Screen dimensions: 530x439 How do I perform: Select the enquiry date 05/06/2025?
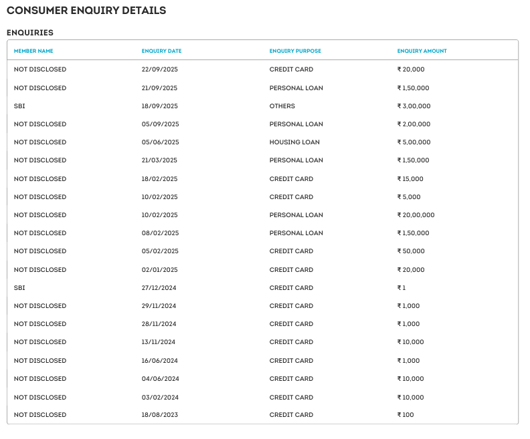pyautogui.click(x=160, y=142)
